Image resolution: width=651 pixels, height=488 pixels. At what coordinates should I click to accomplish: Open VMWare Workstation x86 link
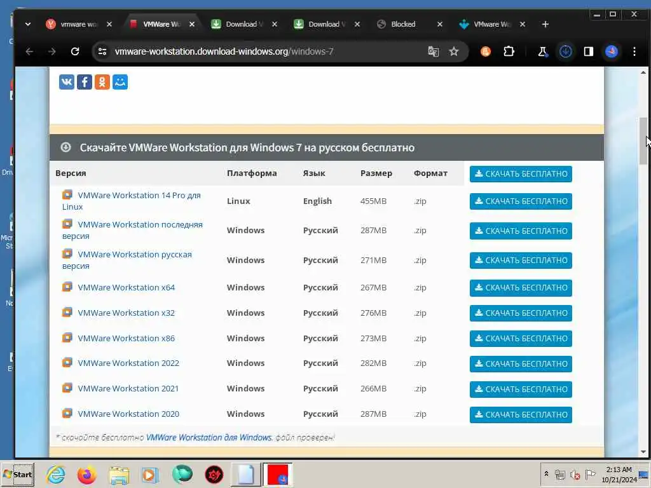click(x=127, y=338)
